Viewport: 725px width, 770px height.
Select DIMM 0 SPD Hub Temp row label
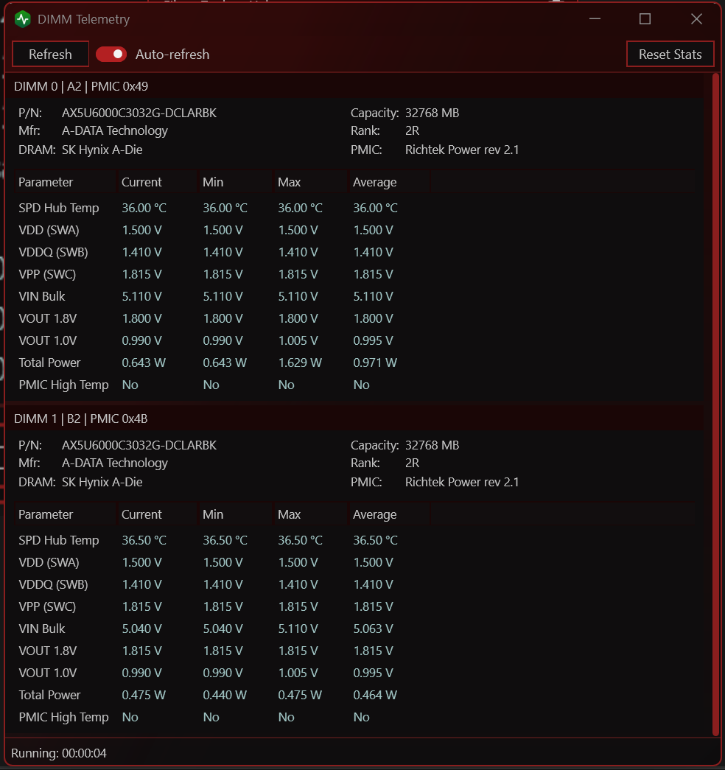click(59, 209)
